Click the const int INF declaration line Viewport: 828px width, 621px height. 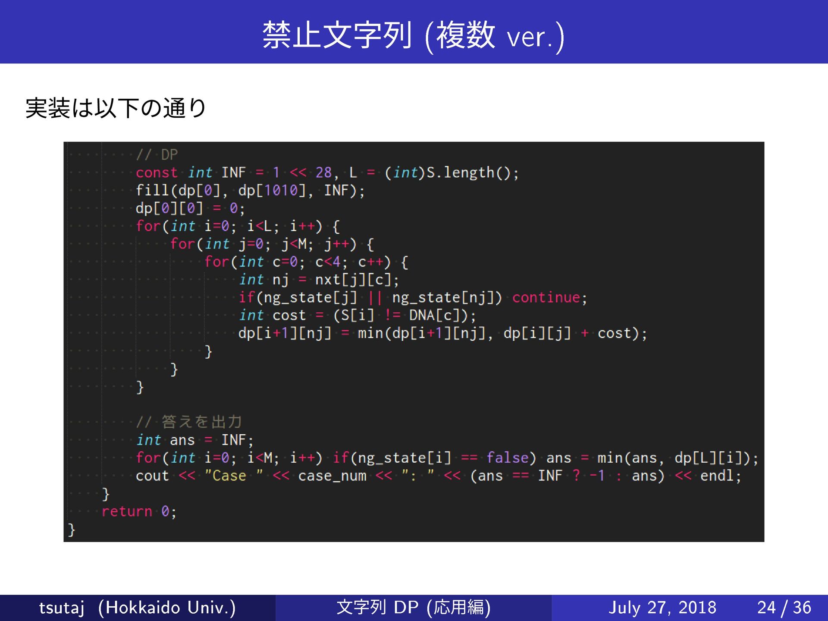[x=327, y=172]
